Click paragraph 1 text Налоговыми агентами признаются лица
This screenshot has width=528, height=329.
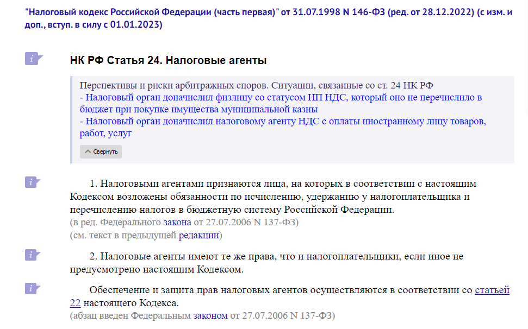click(193, 184)
